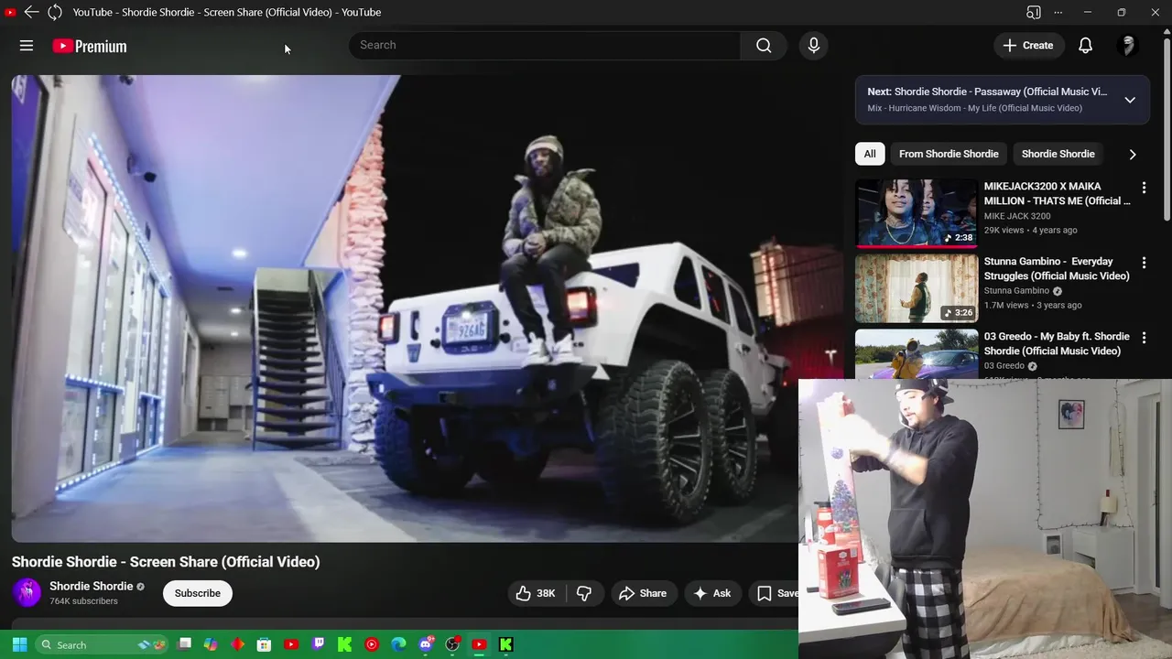Open Twitch from the taskbar

pos(318,644)
